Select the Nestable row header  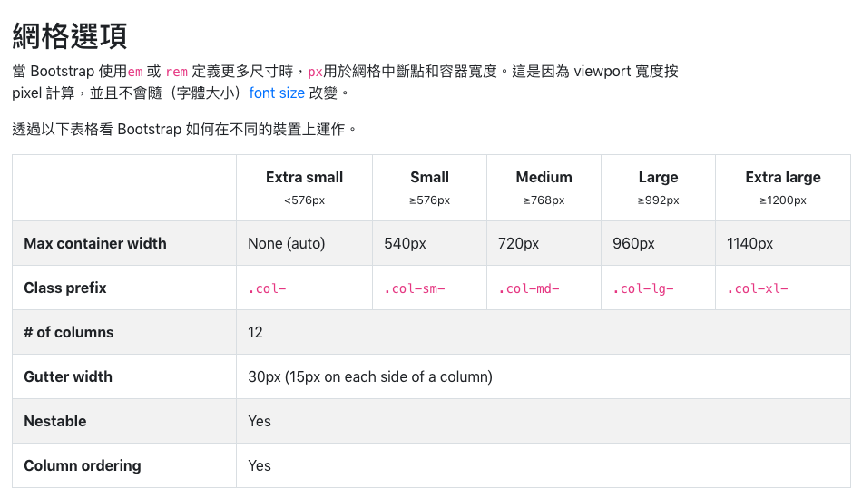pos(55,421)
